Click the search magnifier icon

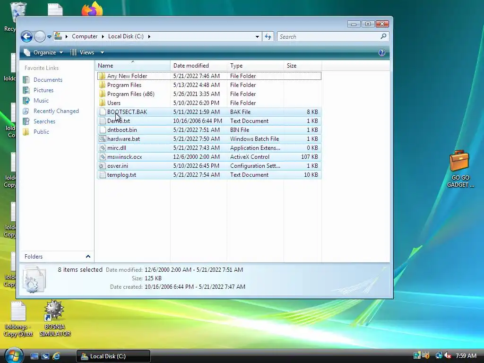point(383,36)
